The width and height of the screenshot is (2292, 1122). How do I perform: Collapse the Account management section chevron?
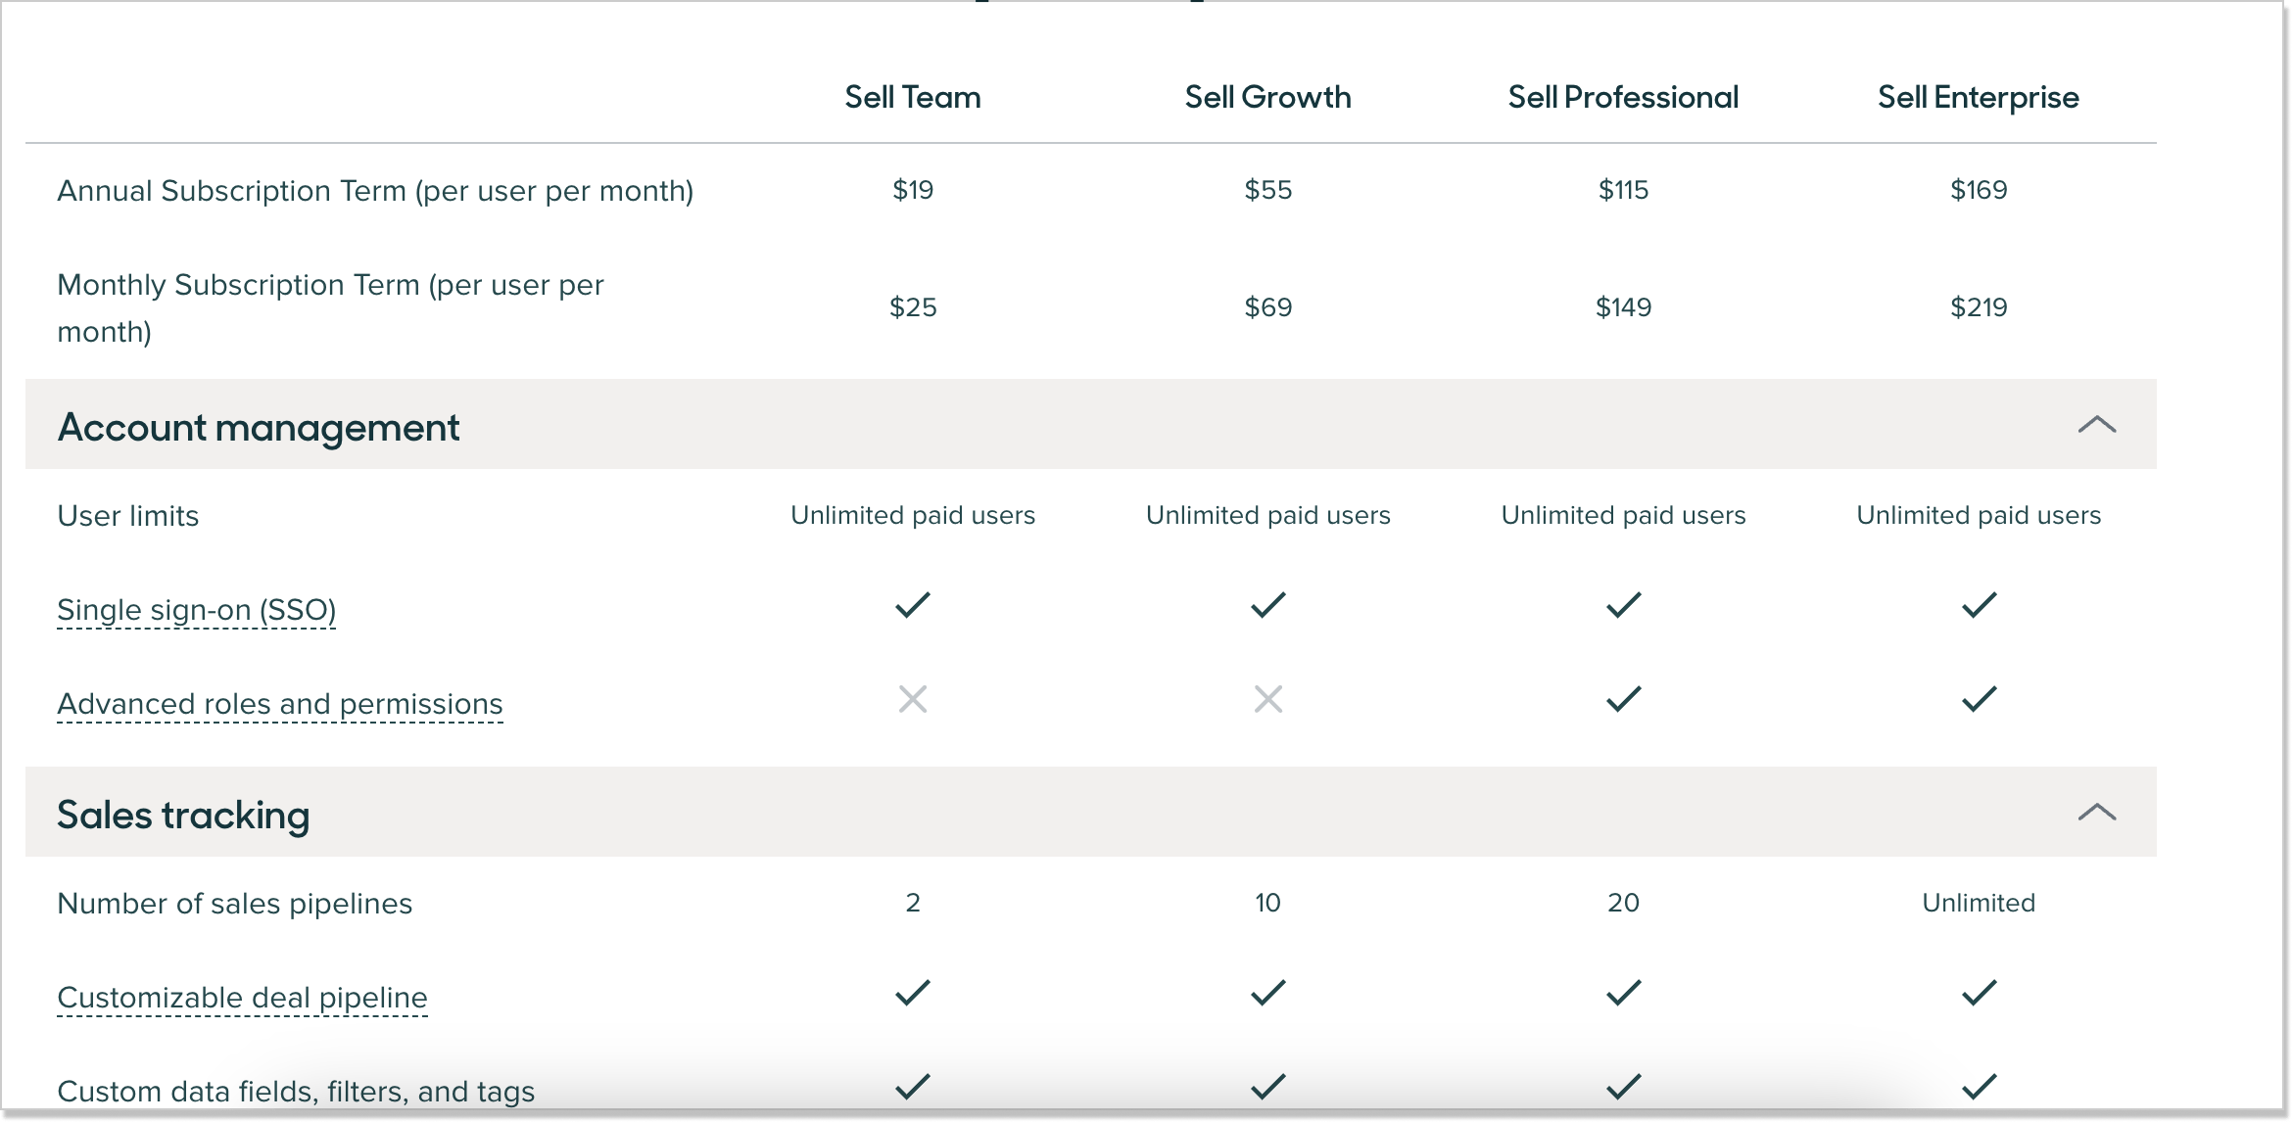pos(2096,425)
